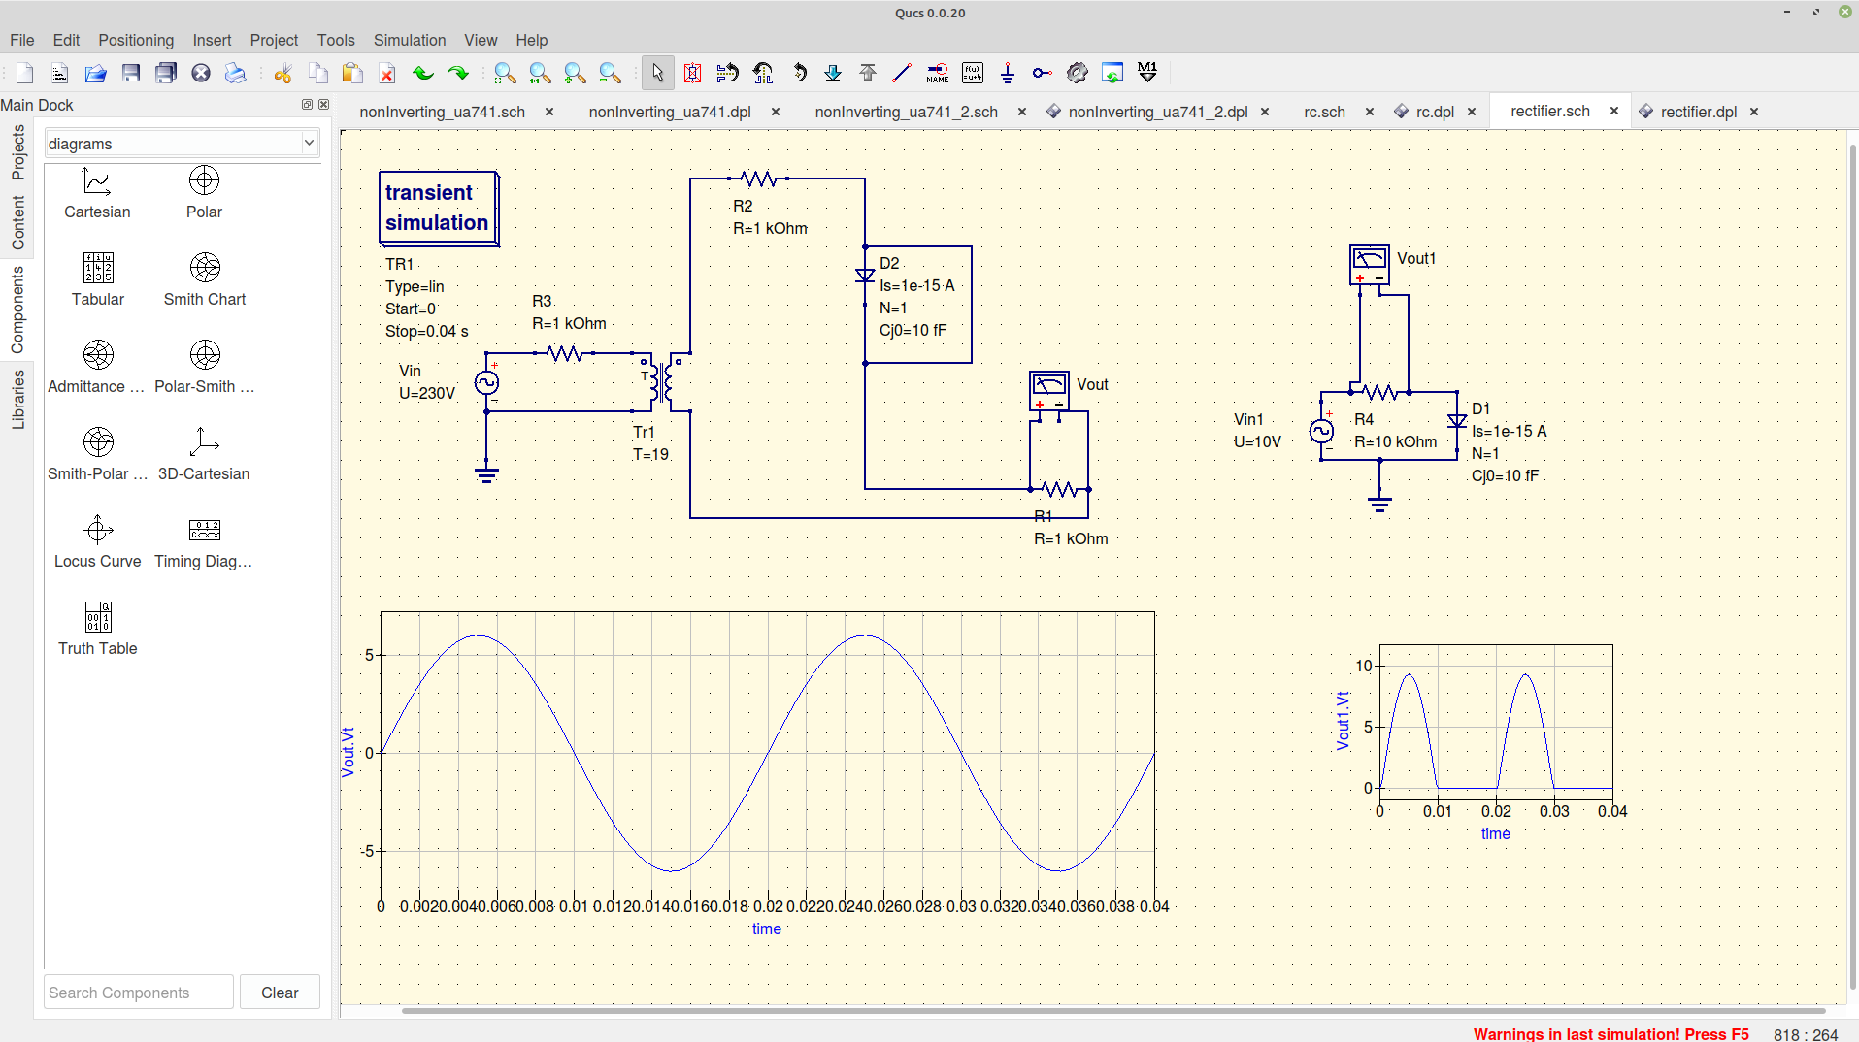The width and height of the screenshot is (1859, 1042).
Task: Copy the selected elements
Action: pyautogui.click(x=317, y=73)
